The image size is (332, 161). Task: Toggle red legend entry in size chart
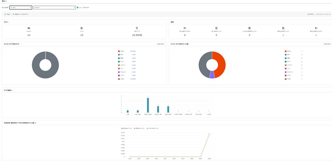point(119,75)
